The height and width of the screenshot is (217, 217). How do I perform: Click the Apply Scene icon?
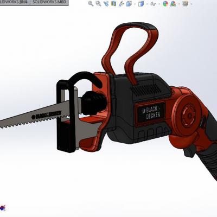pyautogui.click(x=173, y=4)
